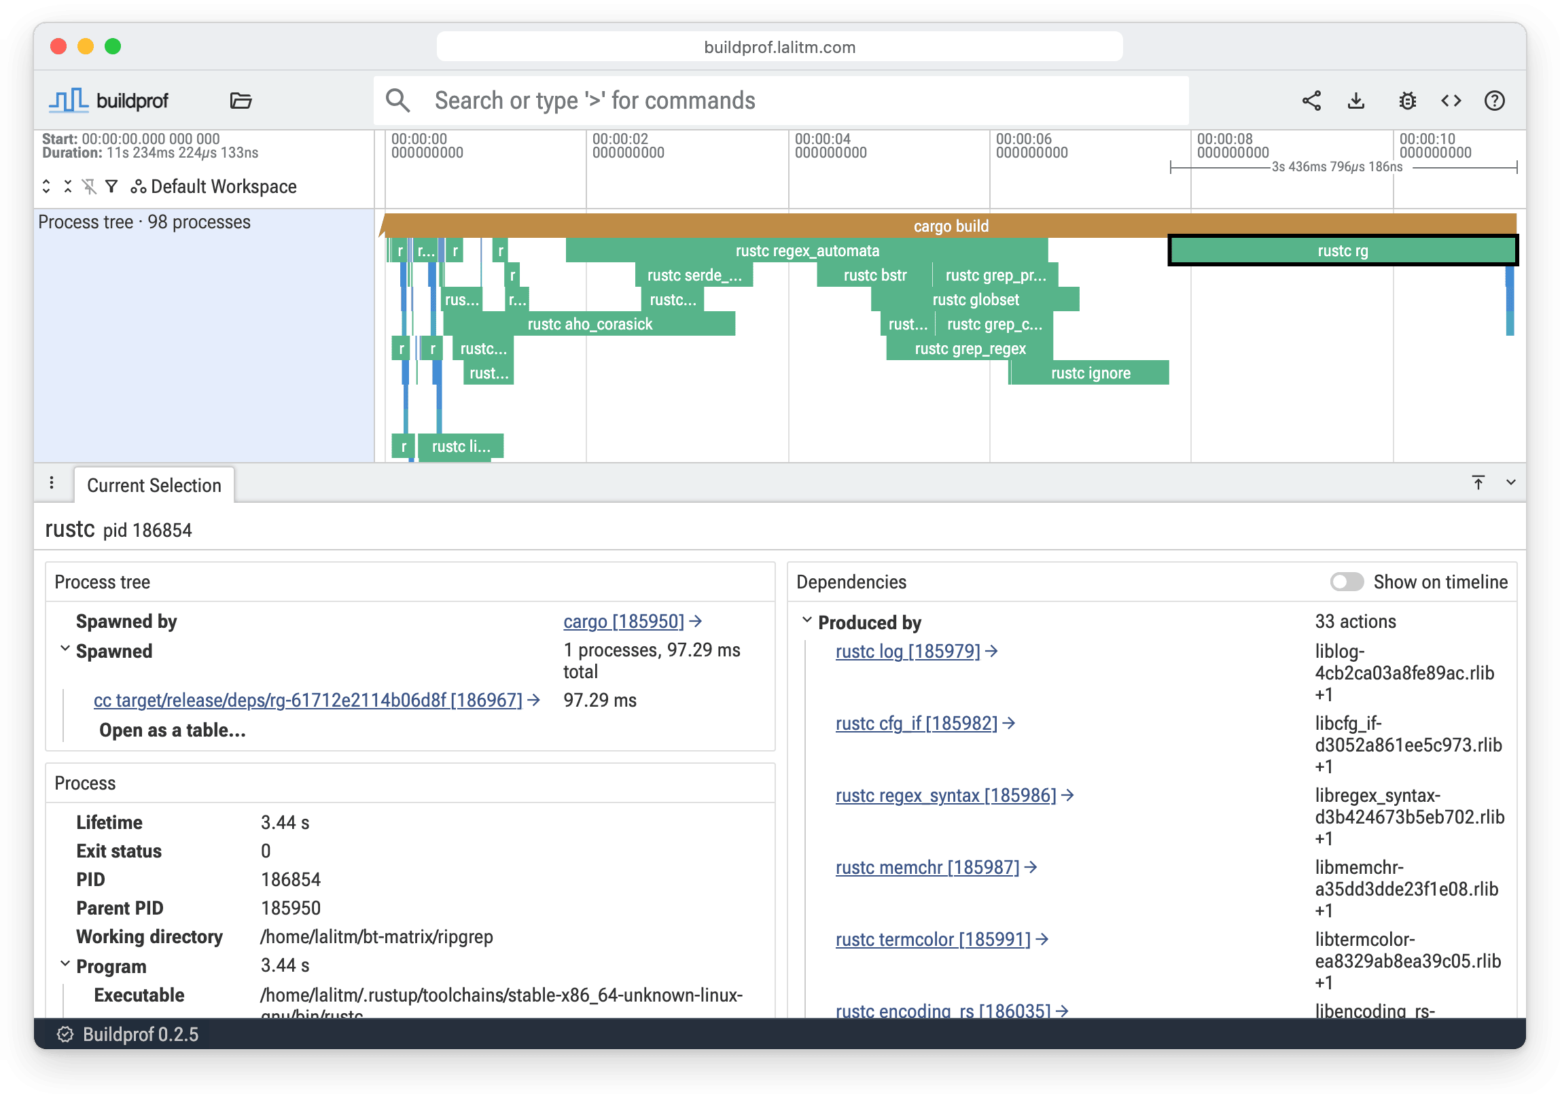
Task: Toggle Show on timeline switch
Action: tap(1347, 582)
